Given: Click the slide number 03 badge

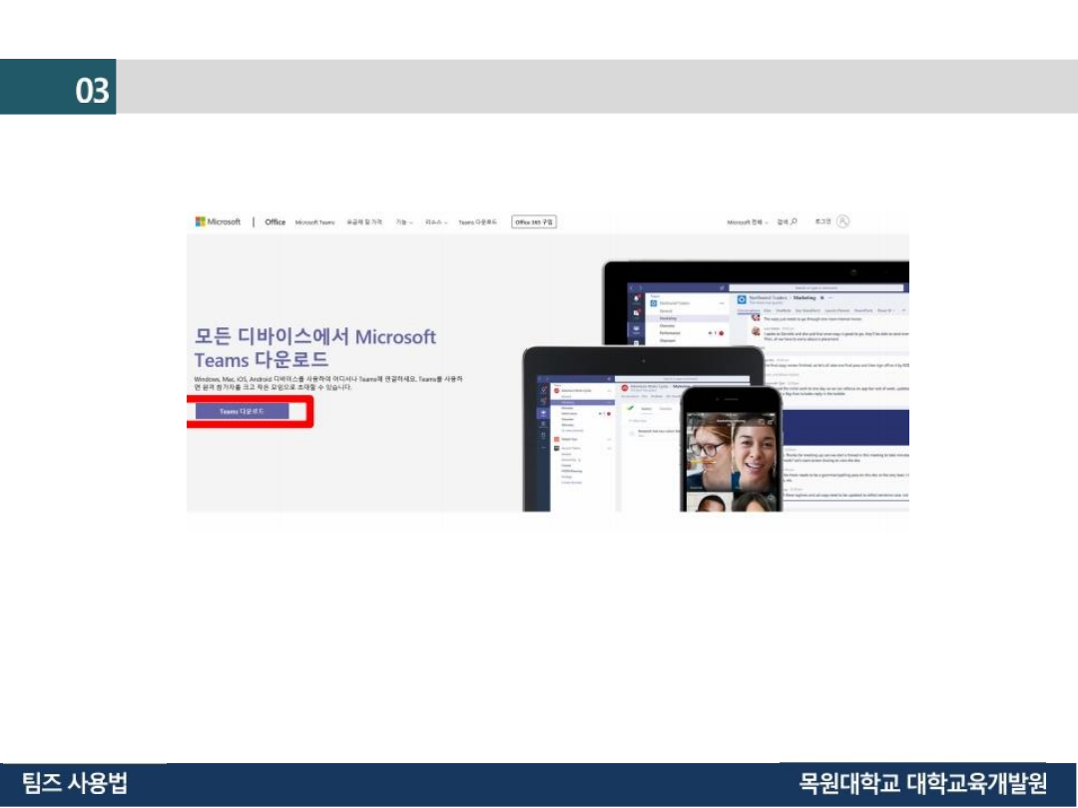Looking at the screenshot, I should [91, 91].
